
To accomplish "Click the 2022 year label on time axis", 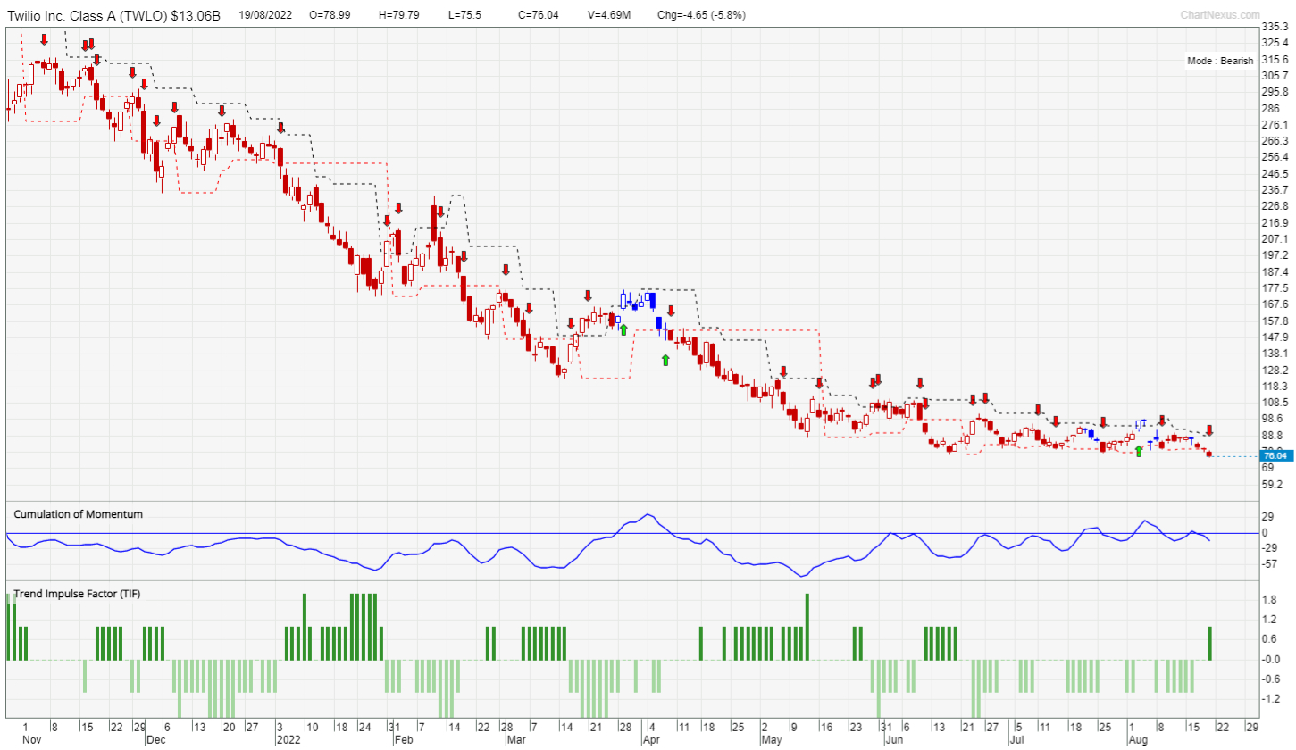I will click(x=287, y=740).
